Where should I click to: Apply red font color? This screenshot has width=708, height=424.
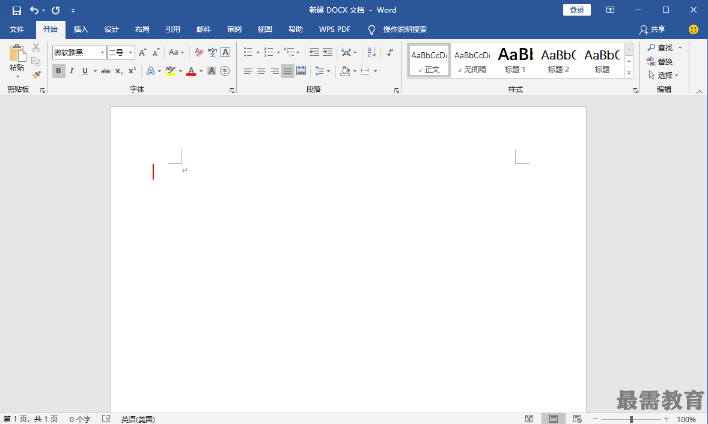point(191,71)
